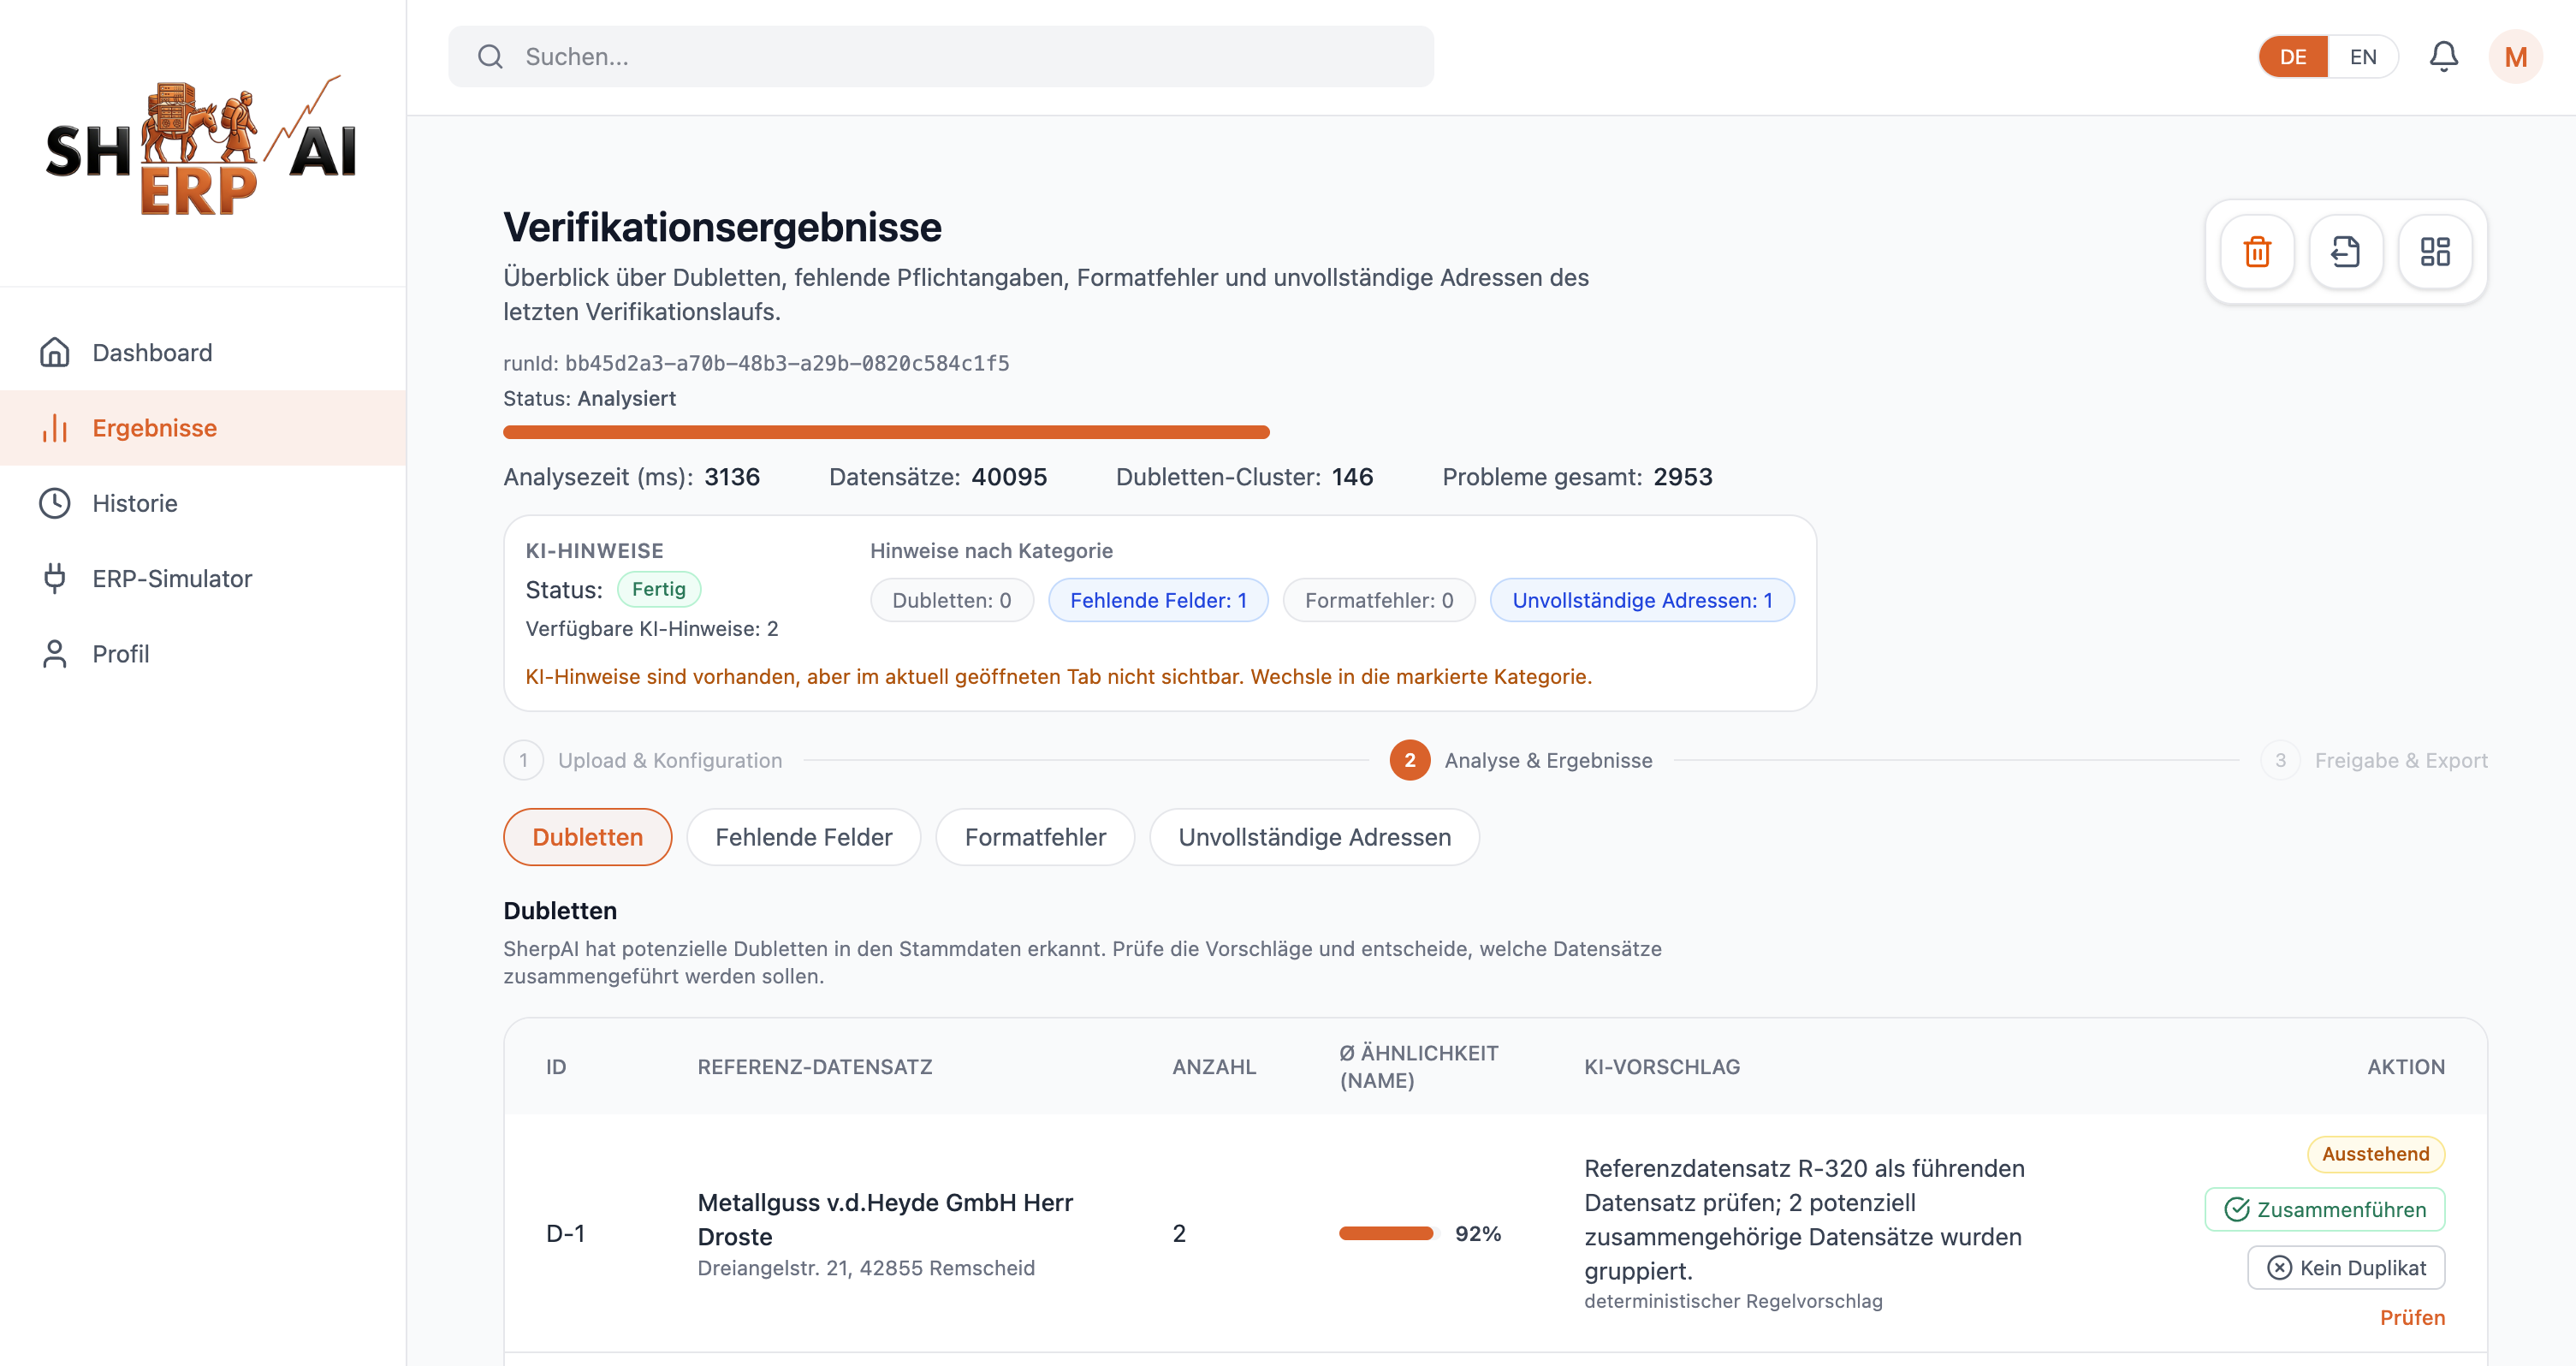The image size is (2576, 1366).
Task: Select DE as interface language
Action: point(2292,56)
